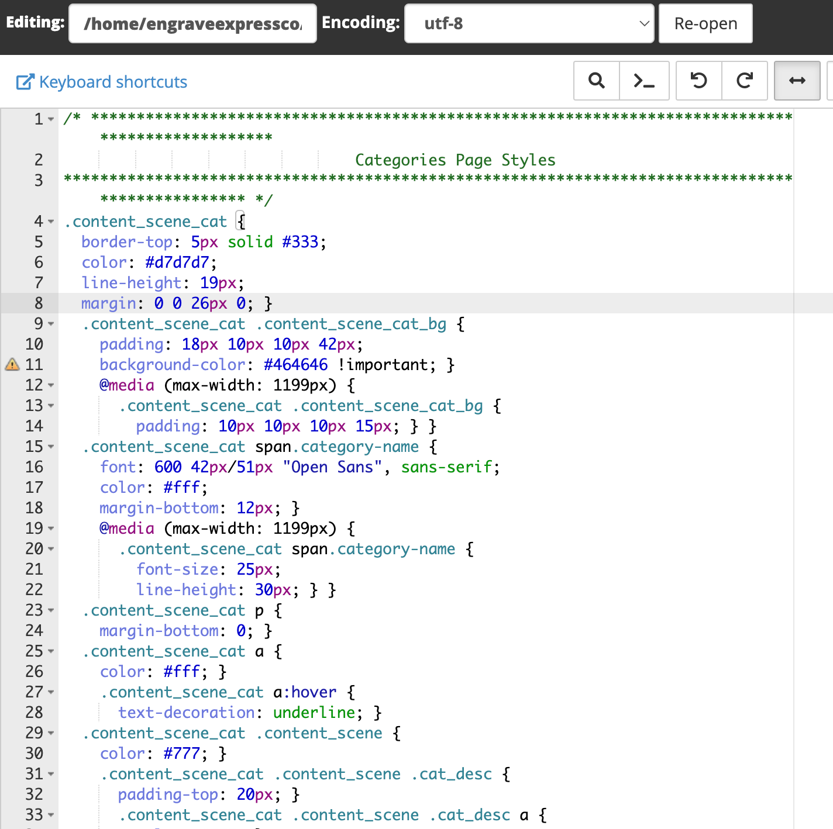Open Keyboard shortcuts link
Image resolution: width=833 pixels, height=829 pixels.
click(113, 82)
